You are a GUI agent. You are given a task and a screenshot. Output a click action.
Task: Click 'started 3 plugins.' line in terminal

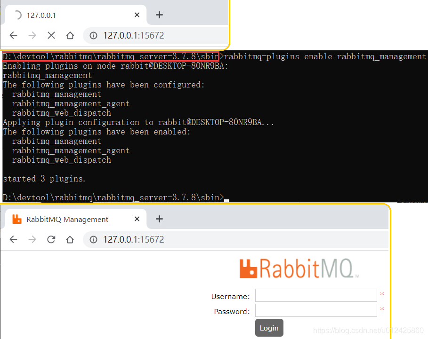pos(44,179)
